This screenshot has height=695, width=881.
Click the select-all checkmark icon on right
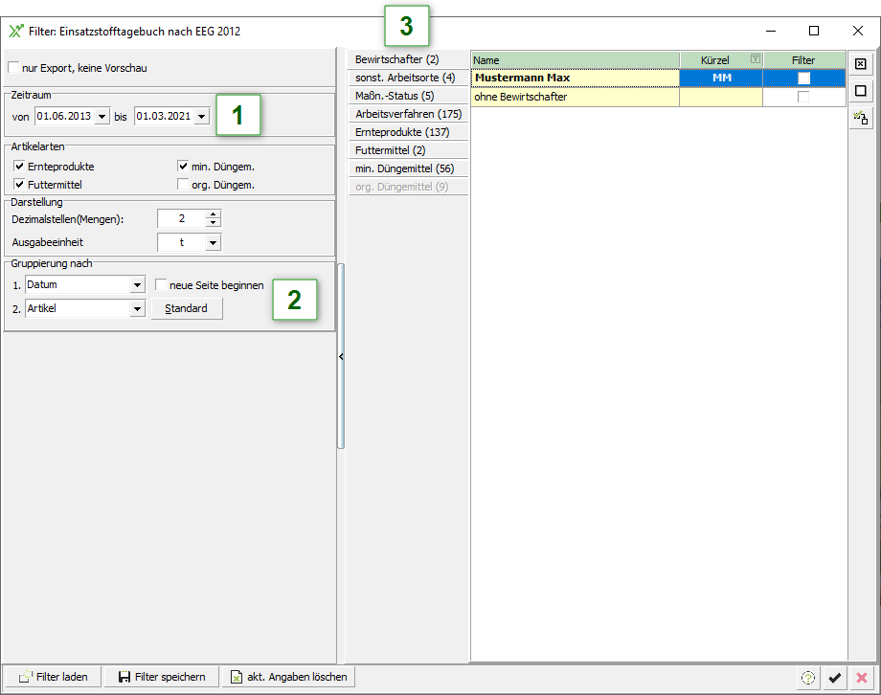(x=860, y=64)
